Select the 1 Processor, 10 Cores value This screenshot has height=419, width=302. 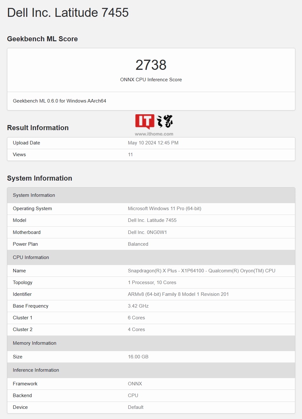point(152,283)
